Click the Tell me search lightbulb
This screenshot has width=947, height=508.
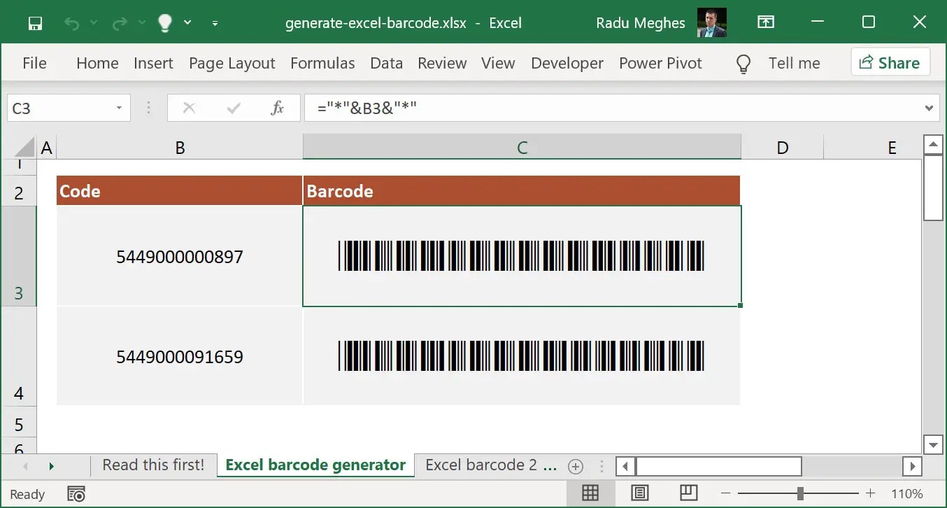coord(743,63)
